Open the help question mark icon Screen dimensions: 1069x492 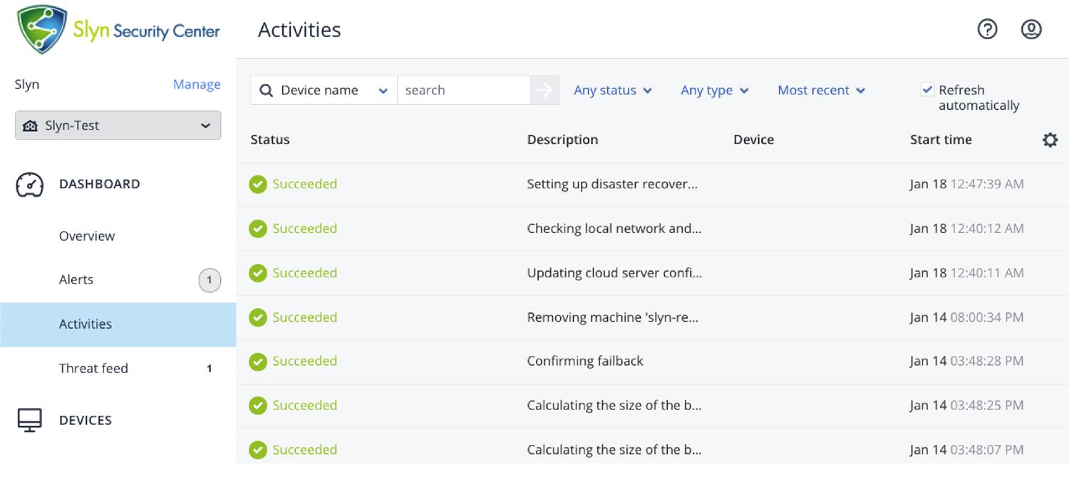pyautogui.click(x=987, y=29)
